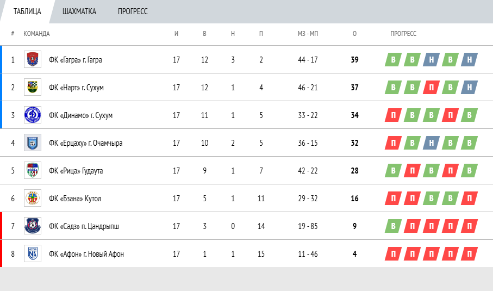The width and height of the screenshot is (493, 291).
Task: Click the Dinamo Sukhum team logo
Action: click(x=32, y=115)
